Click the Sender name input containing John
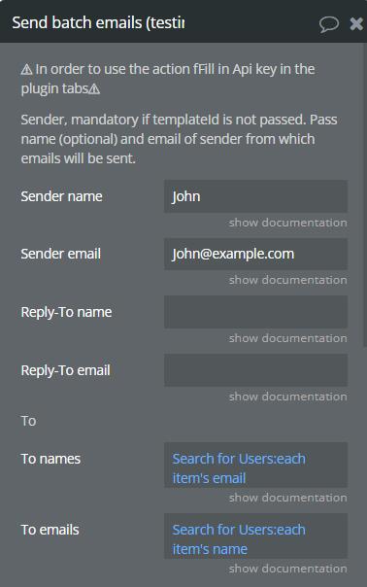Screen dimensions: 367x587 [x=255, y=196]
